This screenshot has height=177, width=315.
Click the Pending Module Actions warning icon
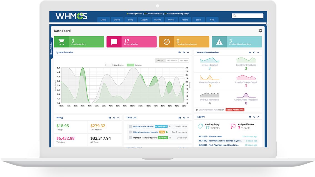coord(219,42)
